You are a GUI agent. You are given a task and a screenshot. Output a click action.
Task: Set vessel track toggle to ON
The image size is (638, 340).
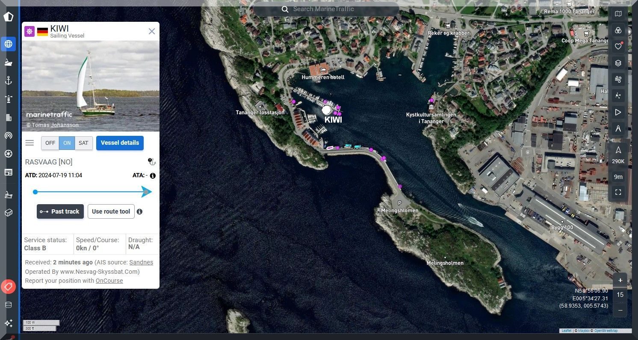67,143
